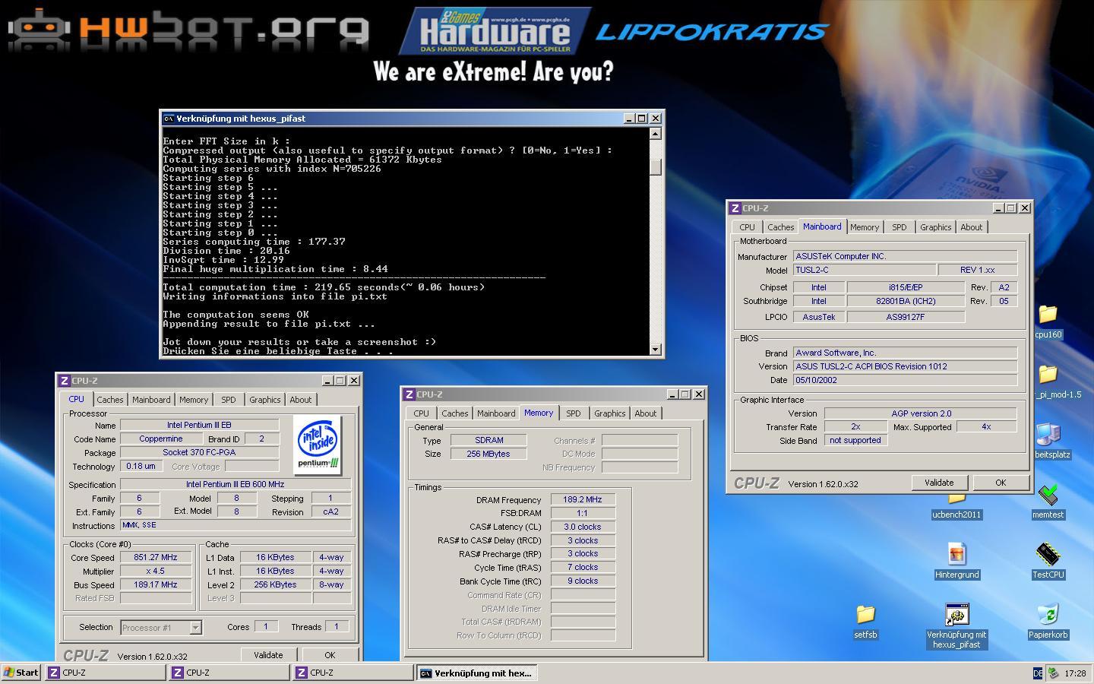The image size is (1094, 684).
Task: Switch to hexus_pifast taskbar button
Action: [476, 673]
